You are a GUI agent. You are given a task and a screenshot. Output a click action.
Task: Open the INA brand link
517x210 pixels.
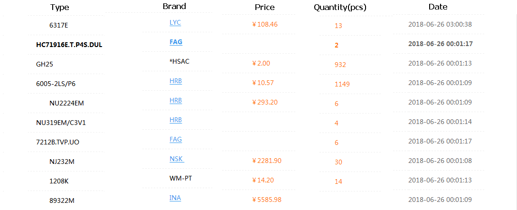[175, 198]
